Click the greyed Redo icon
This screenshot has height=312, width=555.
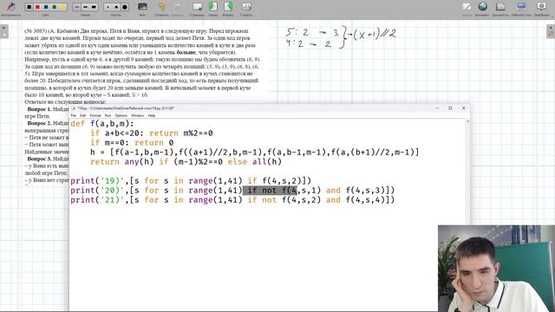(177, 6)
